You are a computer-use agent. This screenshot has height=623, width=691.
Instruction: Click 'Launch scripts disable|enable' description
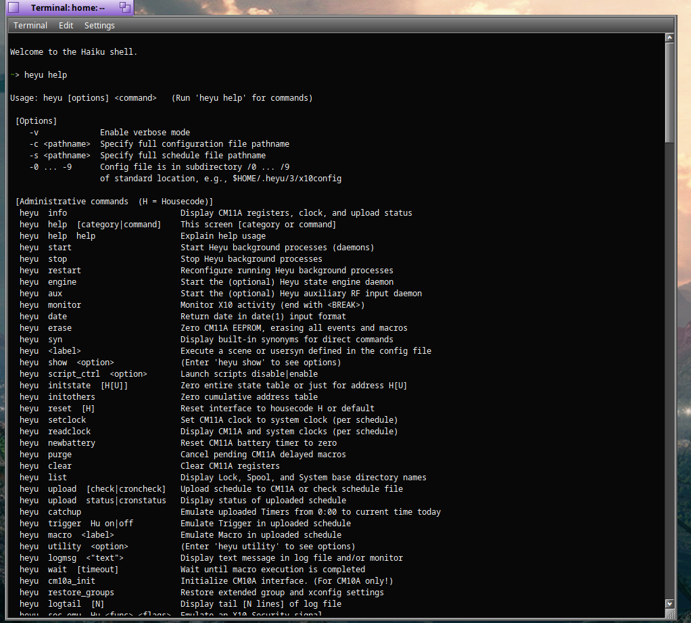click(x=249, y=374)
